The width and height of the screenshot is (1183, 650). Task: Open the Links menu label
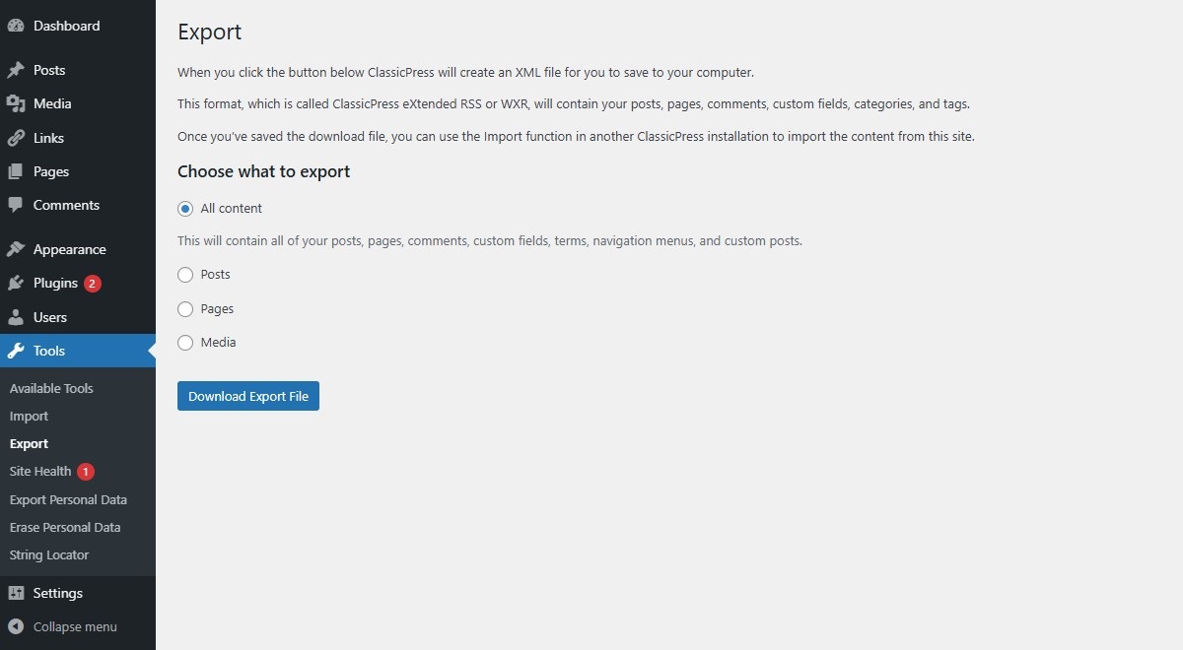click(x=48, y=138)
